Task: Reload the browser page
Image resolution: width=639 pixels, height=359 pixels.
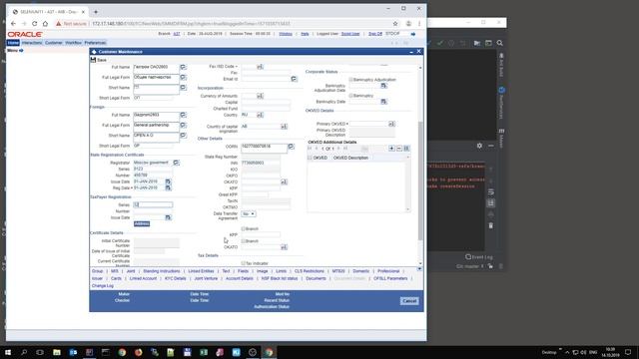Action: click(34, 24)
